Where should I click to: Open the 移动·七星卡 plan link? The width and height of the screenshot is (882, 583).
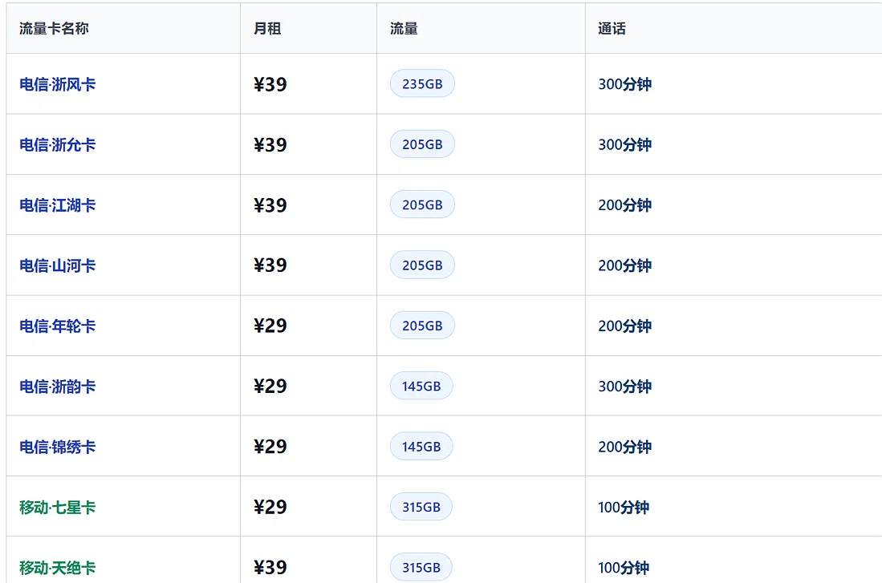[57, 507]
